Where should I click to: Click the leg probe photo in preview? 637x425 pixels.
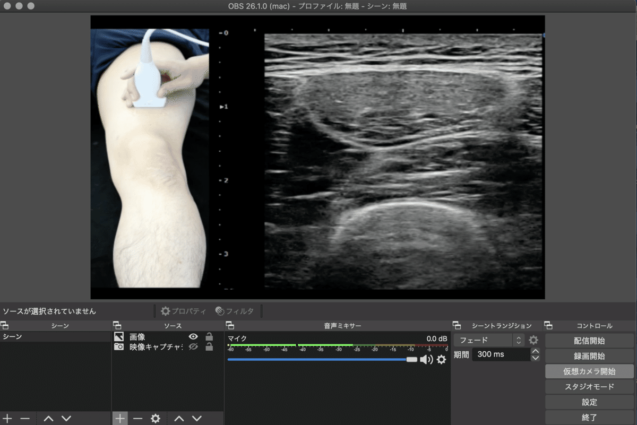[150, 158]
